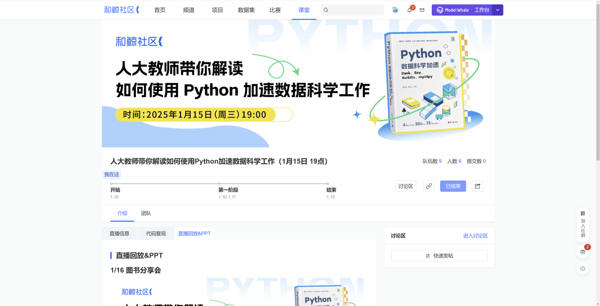Open the 直播信息 tab
600x306 pixels.
[120, 233]
